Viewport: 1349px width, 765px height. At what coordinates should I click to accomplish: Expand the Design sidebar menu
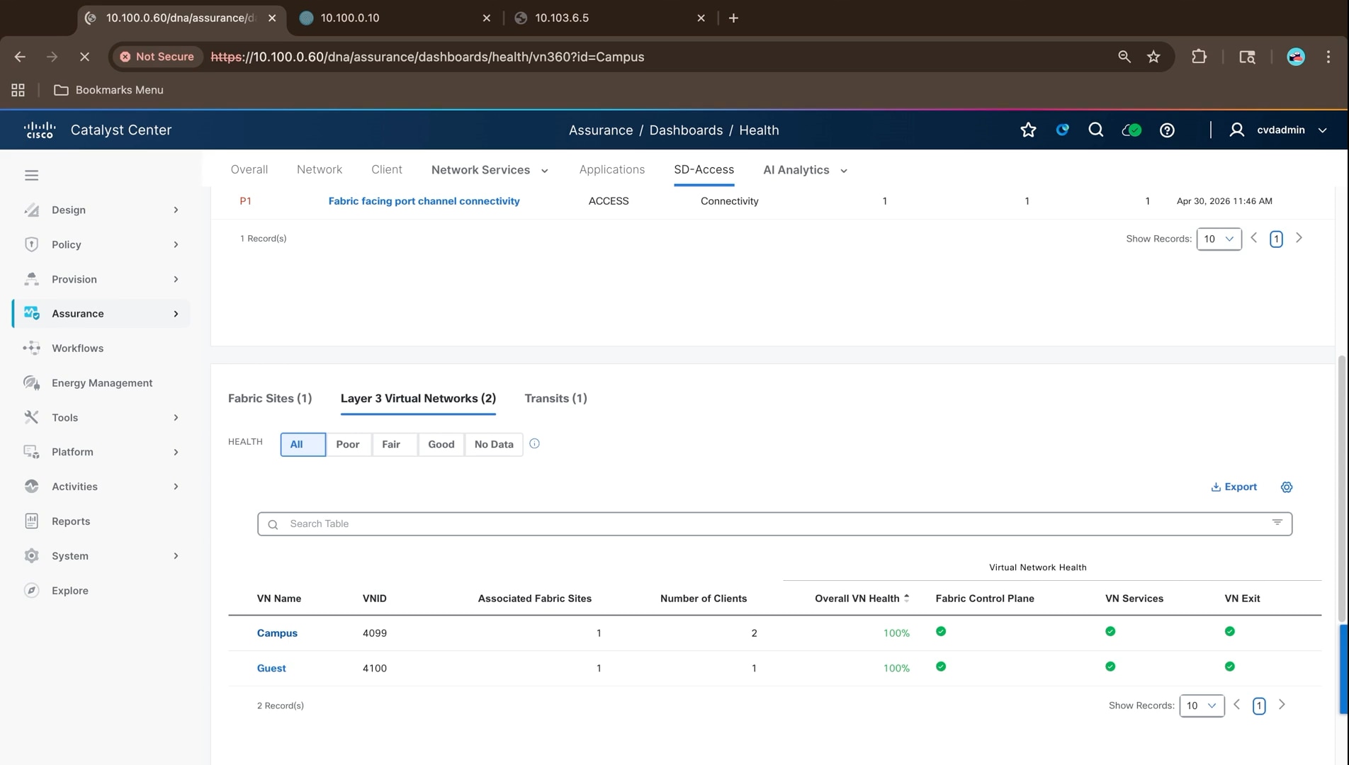tap(101, 210)
